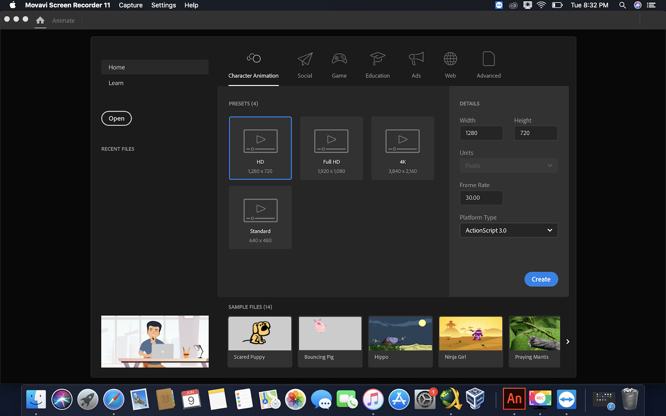Open the Help menu
Screen dimensions: 666x416
[x=191, y=5]
